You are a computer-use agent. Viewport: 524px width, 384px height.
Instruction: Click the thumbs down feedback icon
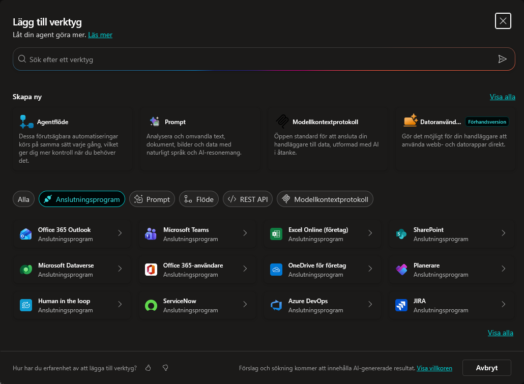click(165, 368)
